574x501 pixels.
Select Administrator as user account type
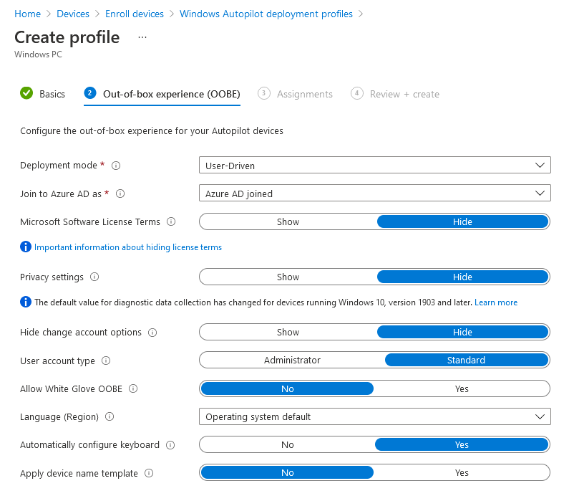pyautogui.click(x=292, y=361)
